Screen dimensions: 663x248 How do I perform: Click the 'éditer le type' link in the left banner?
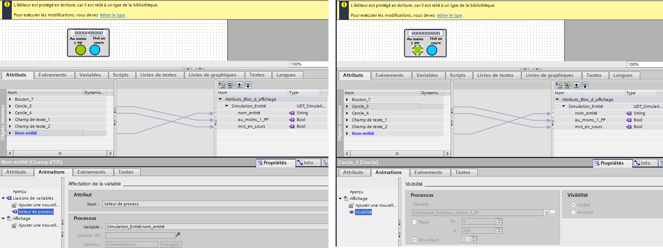112,15
